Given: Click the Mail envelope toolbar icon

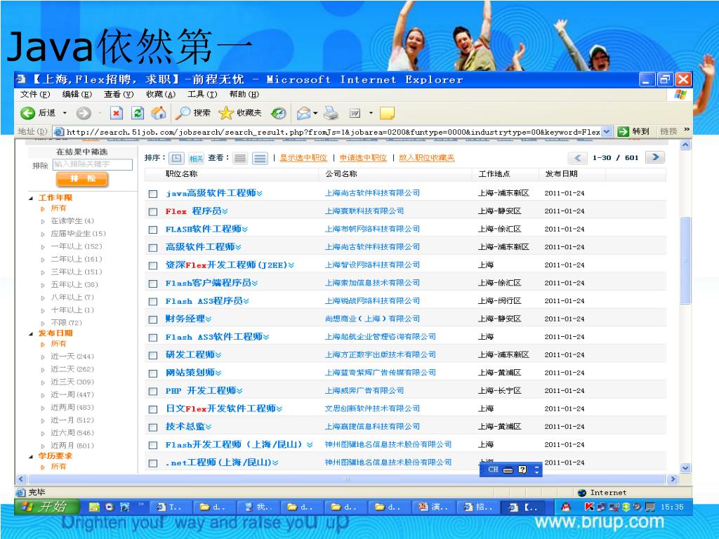Looking at the screenshot, I should pyautogui.click(x=303, y=113).
